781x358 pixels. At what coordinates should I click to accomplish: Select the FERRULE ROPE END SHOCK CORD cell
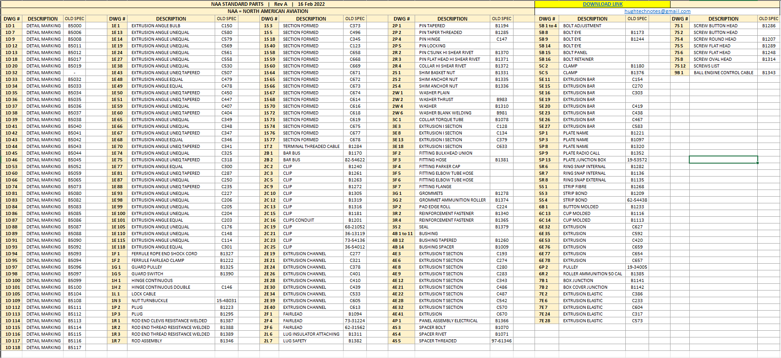coord(164,253)
